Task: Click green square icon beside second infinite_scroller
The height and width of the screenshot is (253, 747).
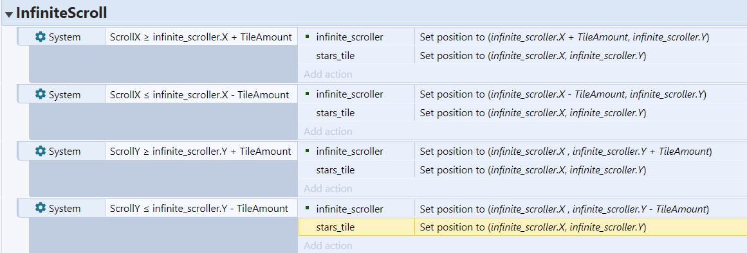Action: click(x=308, y=93)
